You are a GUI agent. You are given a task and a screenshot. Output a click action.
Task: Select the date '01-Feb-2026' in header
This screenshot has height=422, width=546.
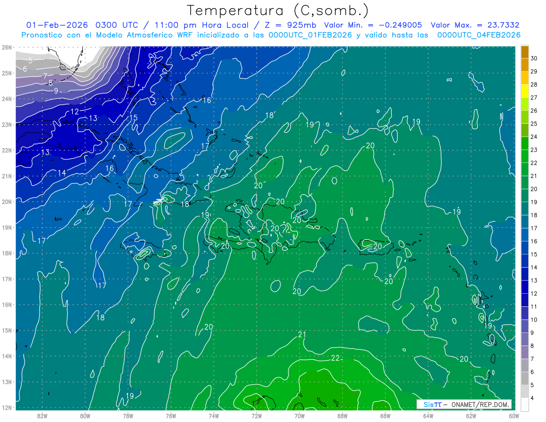tap(57, 25)
